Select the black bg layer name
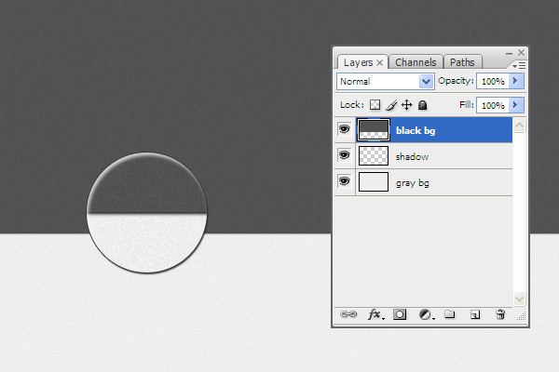559x372 pixels. (416, 130)
